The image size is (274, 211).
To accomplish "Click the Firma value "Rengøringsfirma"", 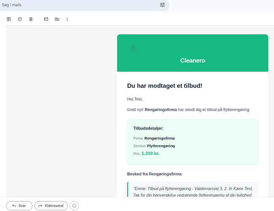I will 159,138.
